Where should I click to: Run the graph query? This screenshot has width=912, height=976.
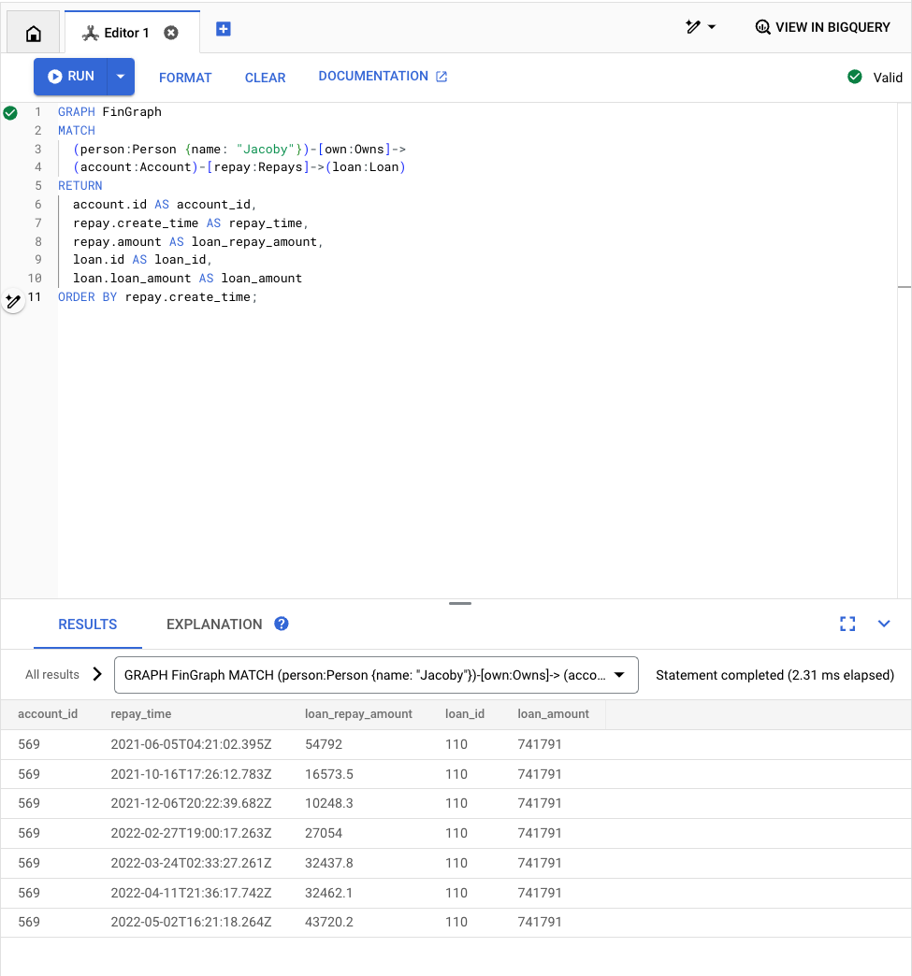pyautogui.click(x=71, y=77)
